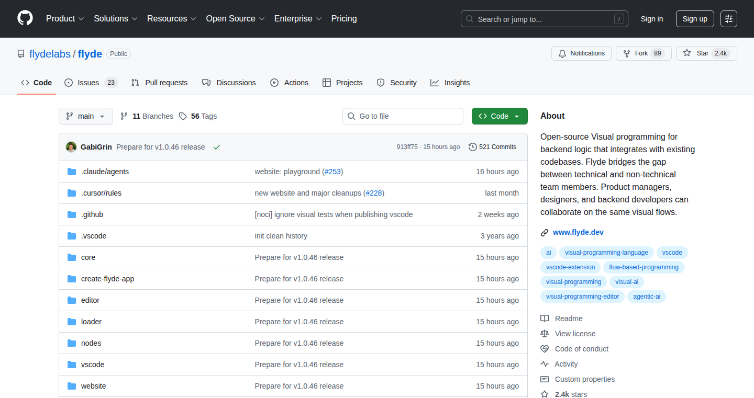Click the nodes folder icon
This screenshot has height=398, width=754.
pos(72,343)
